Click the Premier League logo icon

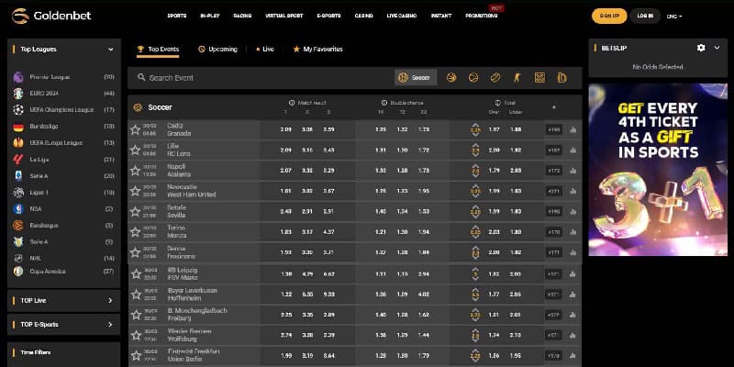coord(18,77)
